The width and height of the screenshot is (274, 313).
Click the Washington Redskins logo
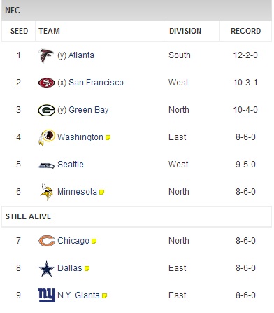click(47, 137)
